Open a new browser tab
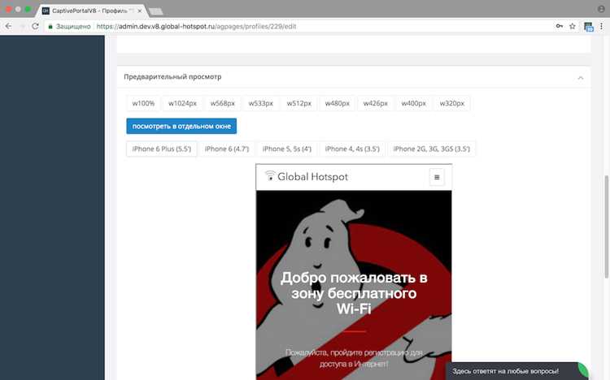Viewport: 610px width, 380px height. click(x=156, y=11)
